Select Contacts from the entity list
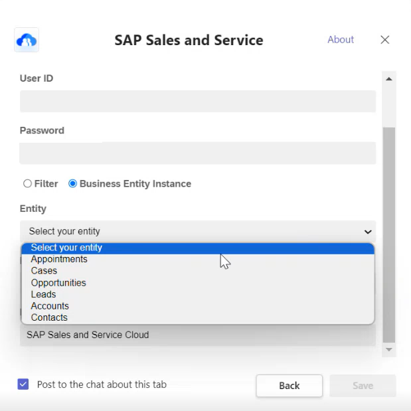 point(198,317)
